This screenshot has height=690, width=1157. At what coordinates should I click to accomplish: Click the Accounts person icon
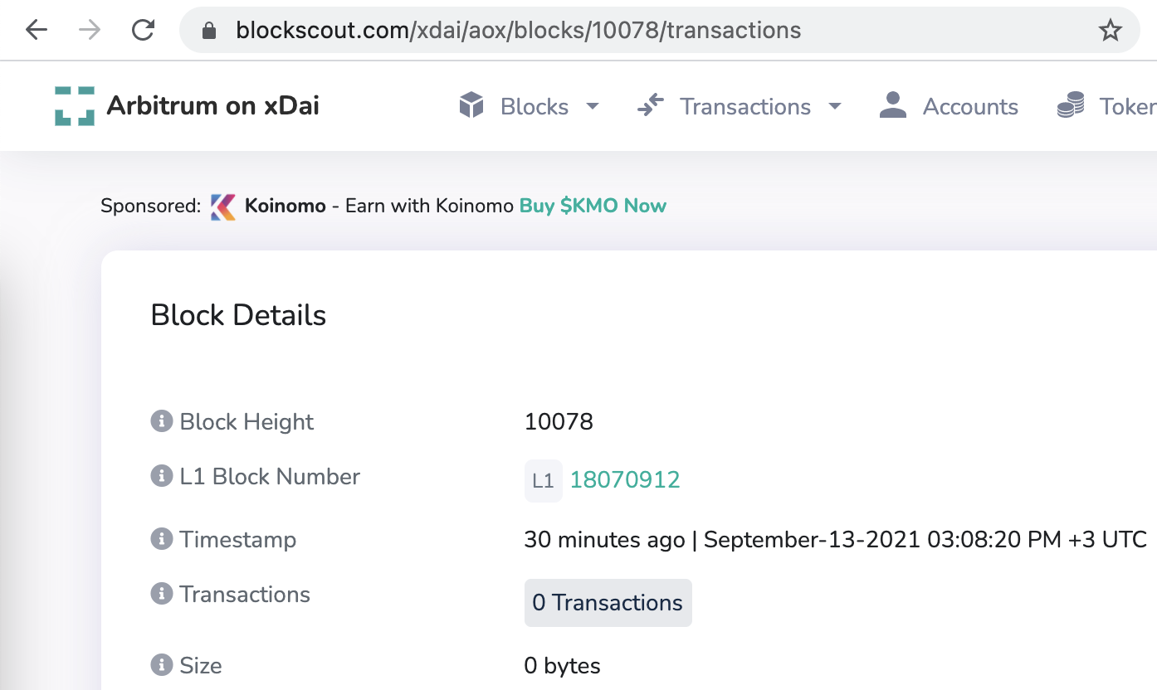click(892, 105)
